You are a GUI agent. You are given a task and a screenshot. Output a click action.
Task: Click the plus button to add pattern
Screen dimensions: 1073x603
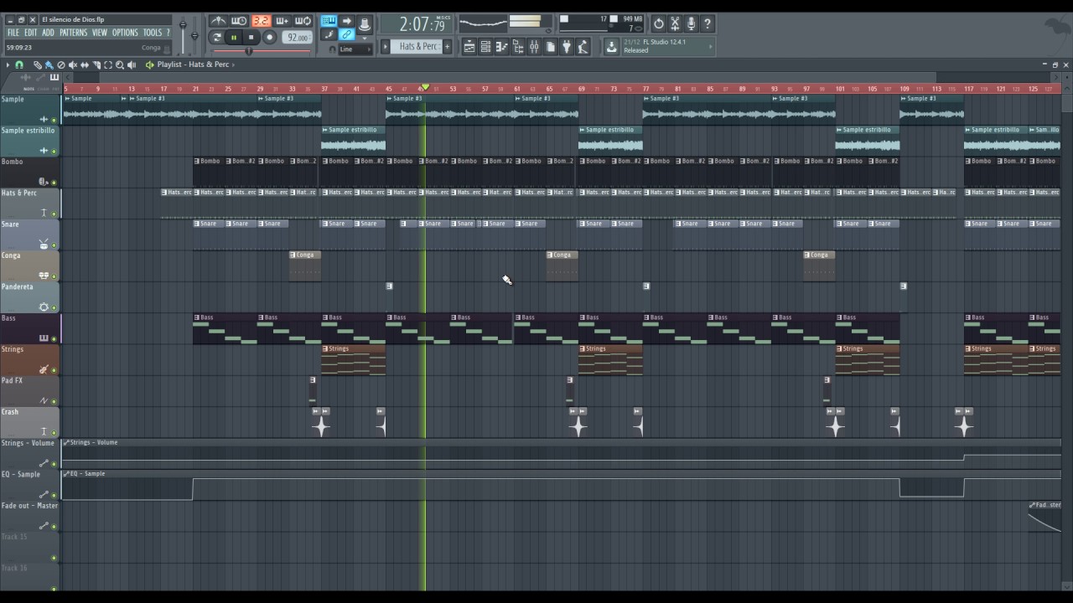pos(448,47)
